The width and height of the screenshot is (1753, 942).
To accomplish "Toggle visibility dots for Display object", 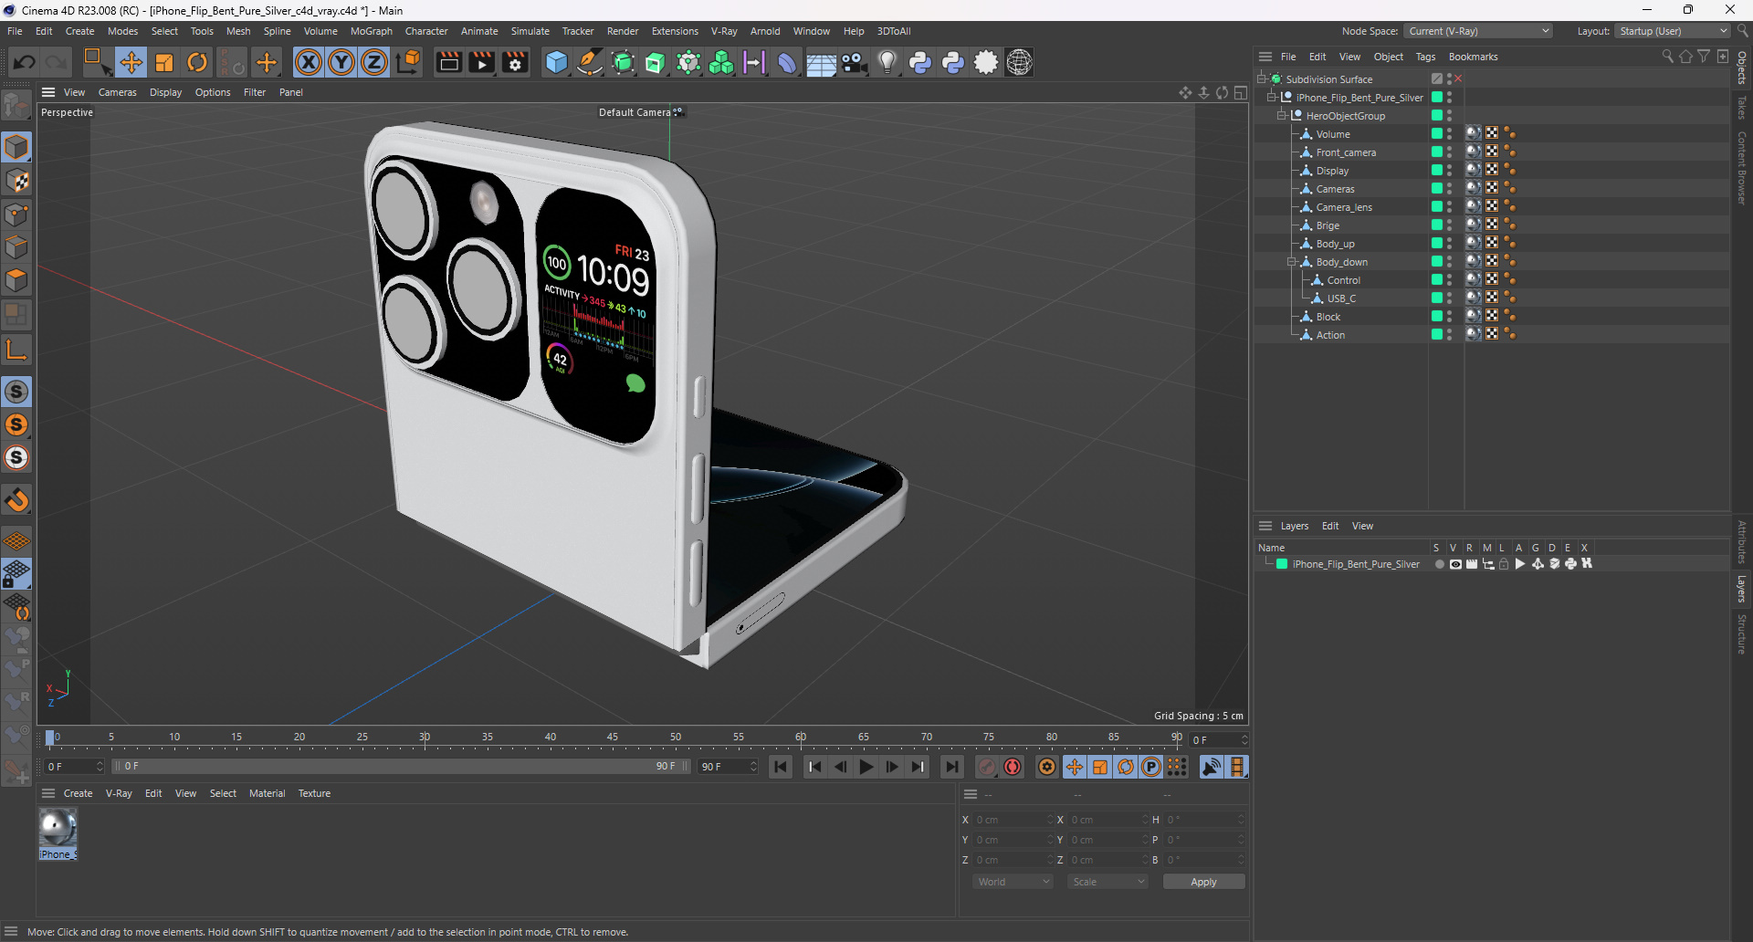I will pyautogui.click(x=1449, y=171).
